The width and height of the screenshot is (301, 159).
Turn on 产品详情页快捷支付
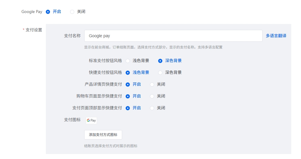pos(128,85)
